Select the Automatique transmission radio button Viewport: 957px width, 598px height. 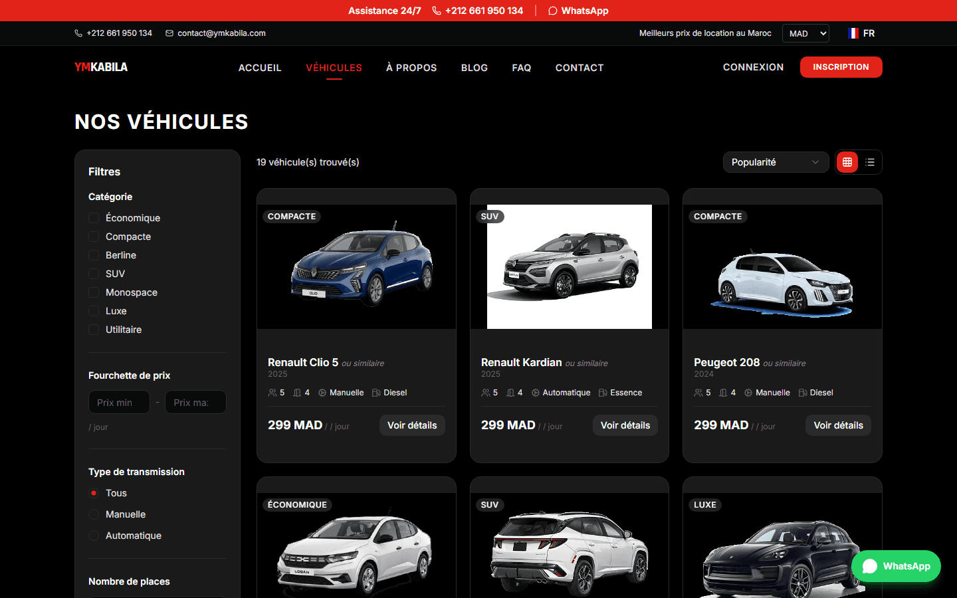94,536
